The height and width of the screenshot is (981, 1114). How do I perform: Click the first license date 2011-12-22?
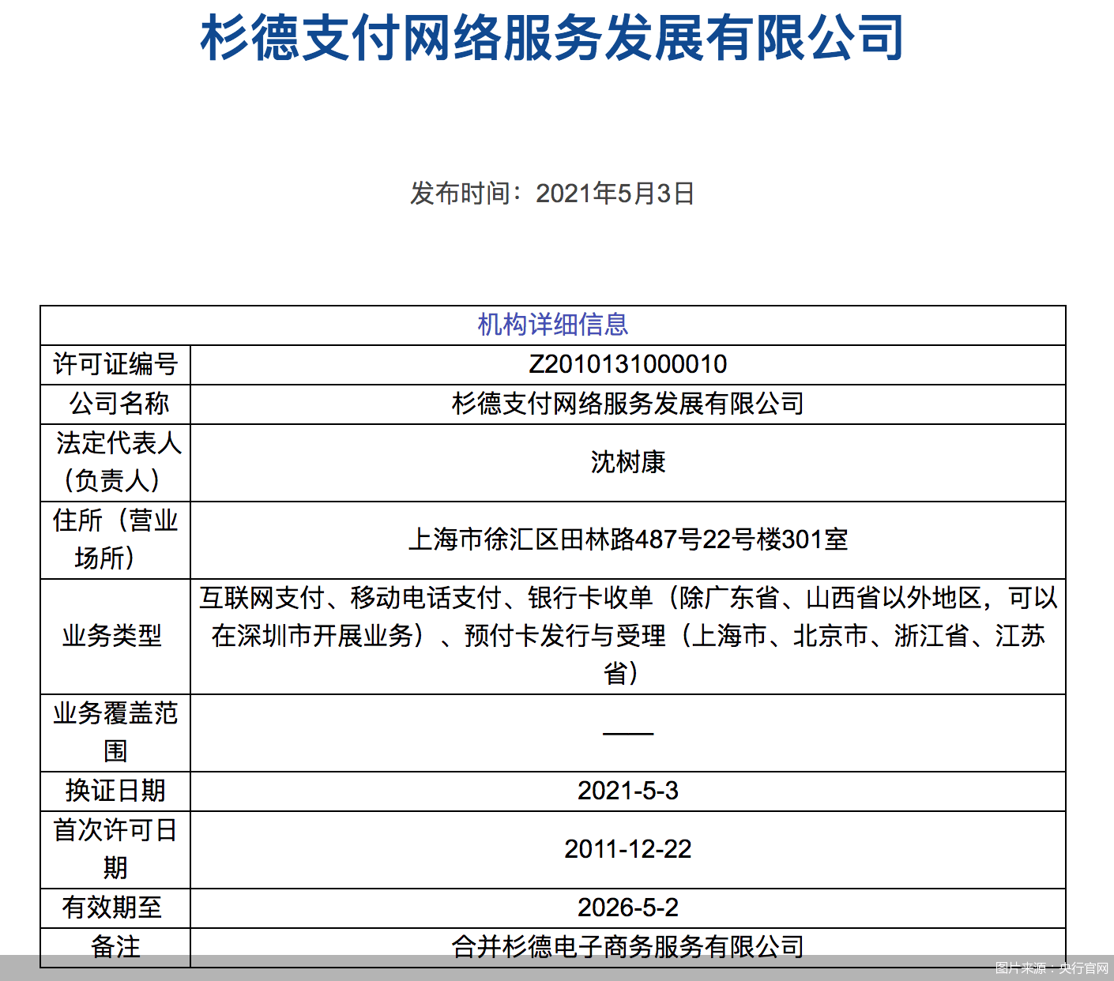pyautogui.click(x=627, y=849)
